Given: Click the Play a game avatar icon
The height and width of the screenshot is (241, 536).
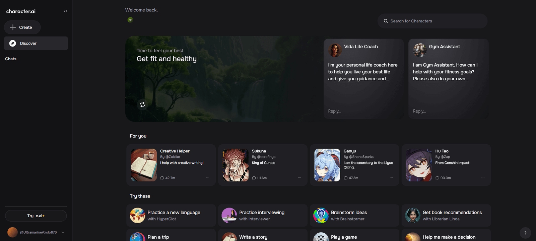Looking at the screenshot, I should [321, 237].
